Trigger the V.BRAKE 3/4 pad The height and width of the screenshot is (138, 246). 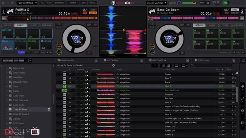point(47,45)
